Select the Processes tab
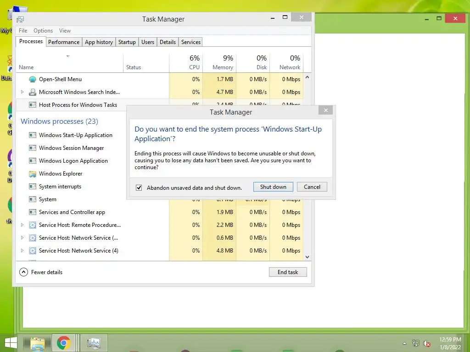470x352 pixels. [x=31, y=41]
